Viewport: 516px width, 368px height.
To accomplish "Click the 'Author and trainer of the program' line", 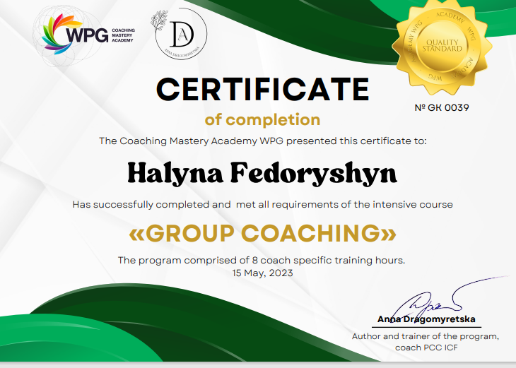I will [426, 336].
